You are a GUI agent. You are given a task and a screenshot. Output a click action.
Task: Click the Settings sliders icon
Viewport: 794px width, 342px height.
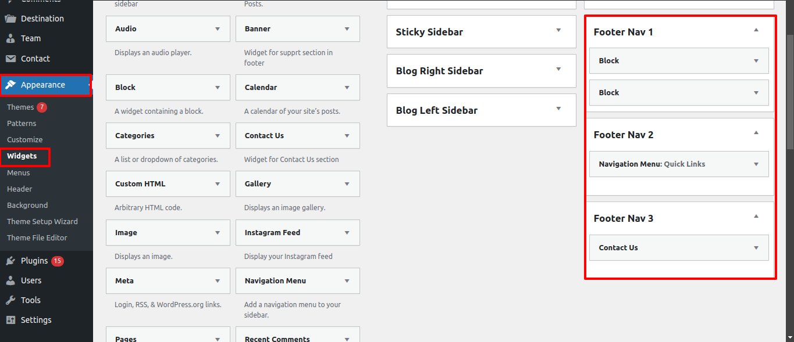[x=10, y=320]
